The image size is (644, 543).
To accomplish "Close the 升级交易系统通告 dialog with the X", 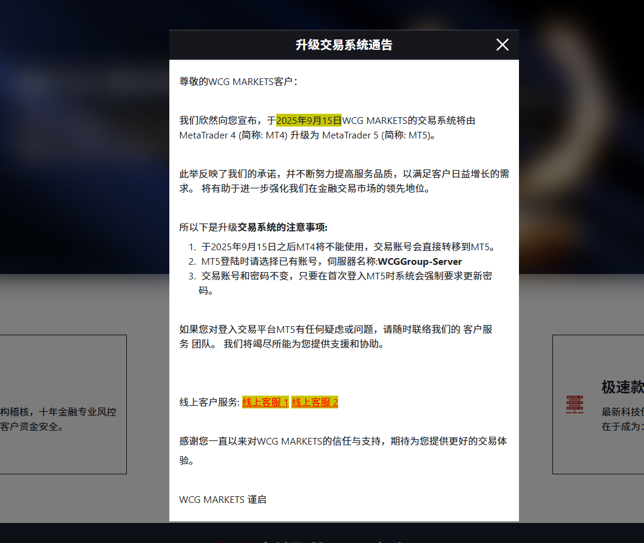I will coord(502,45).
